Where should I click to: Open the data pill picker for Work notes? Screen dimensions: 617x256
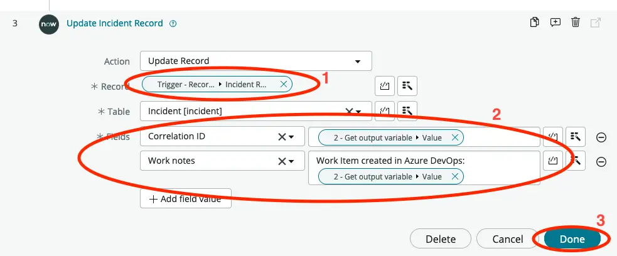pyautogui.click(x=576, y=161)
